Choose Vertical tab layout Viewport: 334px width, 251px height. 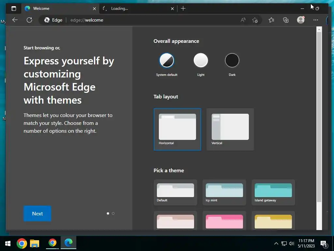tap(230, 129)
